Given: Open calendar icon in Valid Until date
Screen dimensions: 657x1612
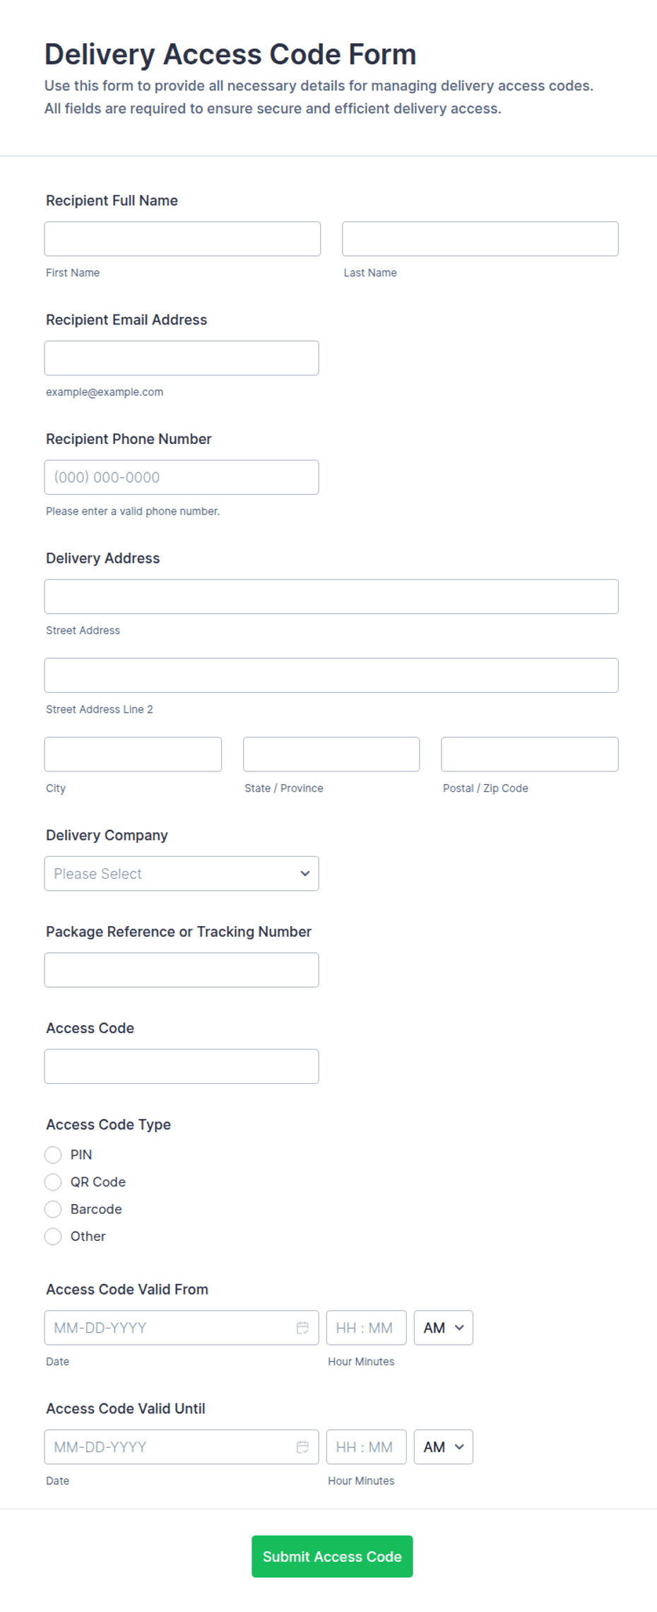Looking at the screenshot, I should tap(302, 1447).
